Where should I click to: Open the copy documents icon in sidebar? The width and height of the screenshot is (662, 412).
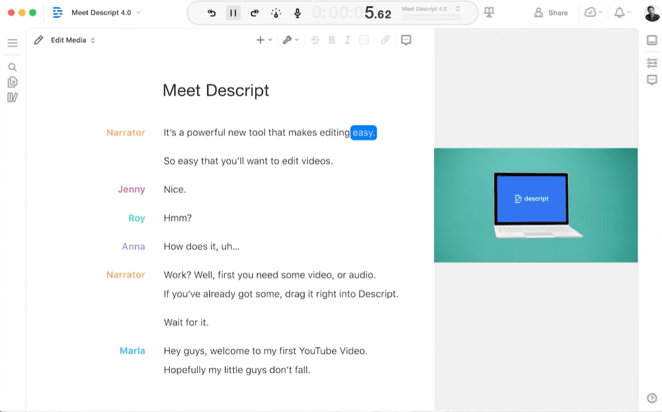(x=12, y=82)
